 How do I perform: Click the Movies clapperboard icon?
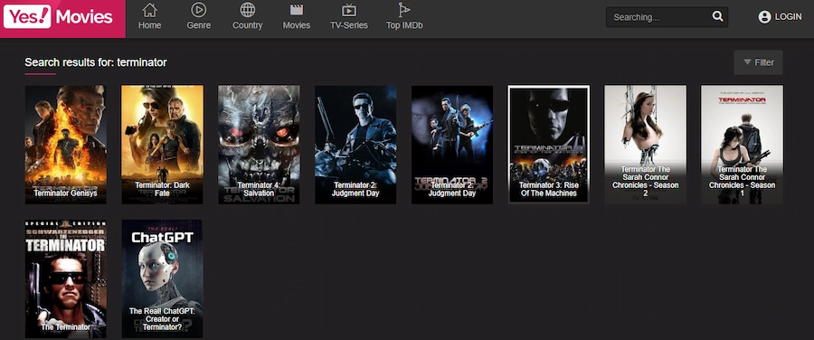tap(297, 10)
